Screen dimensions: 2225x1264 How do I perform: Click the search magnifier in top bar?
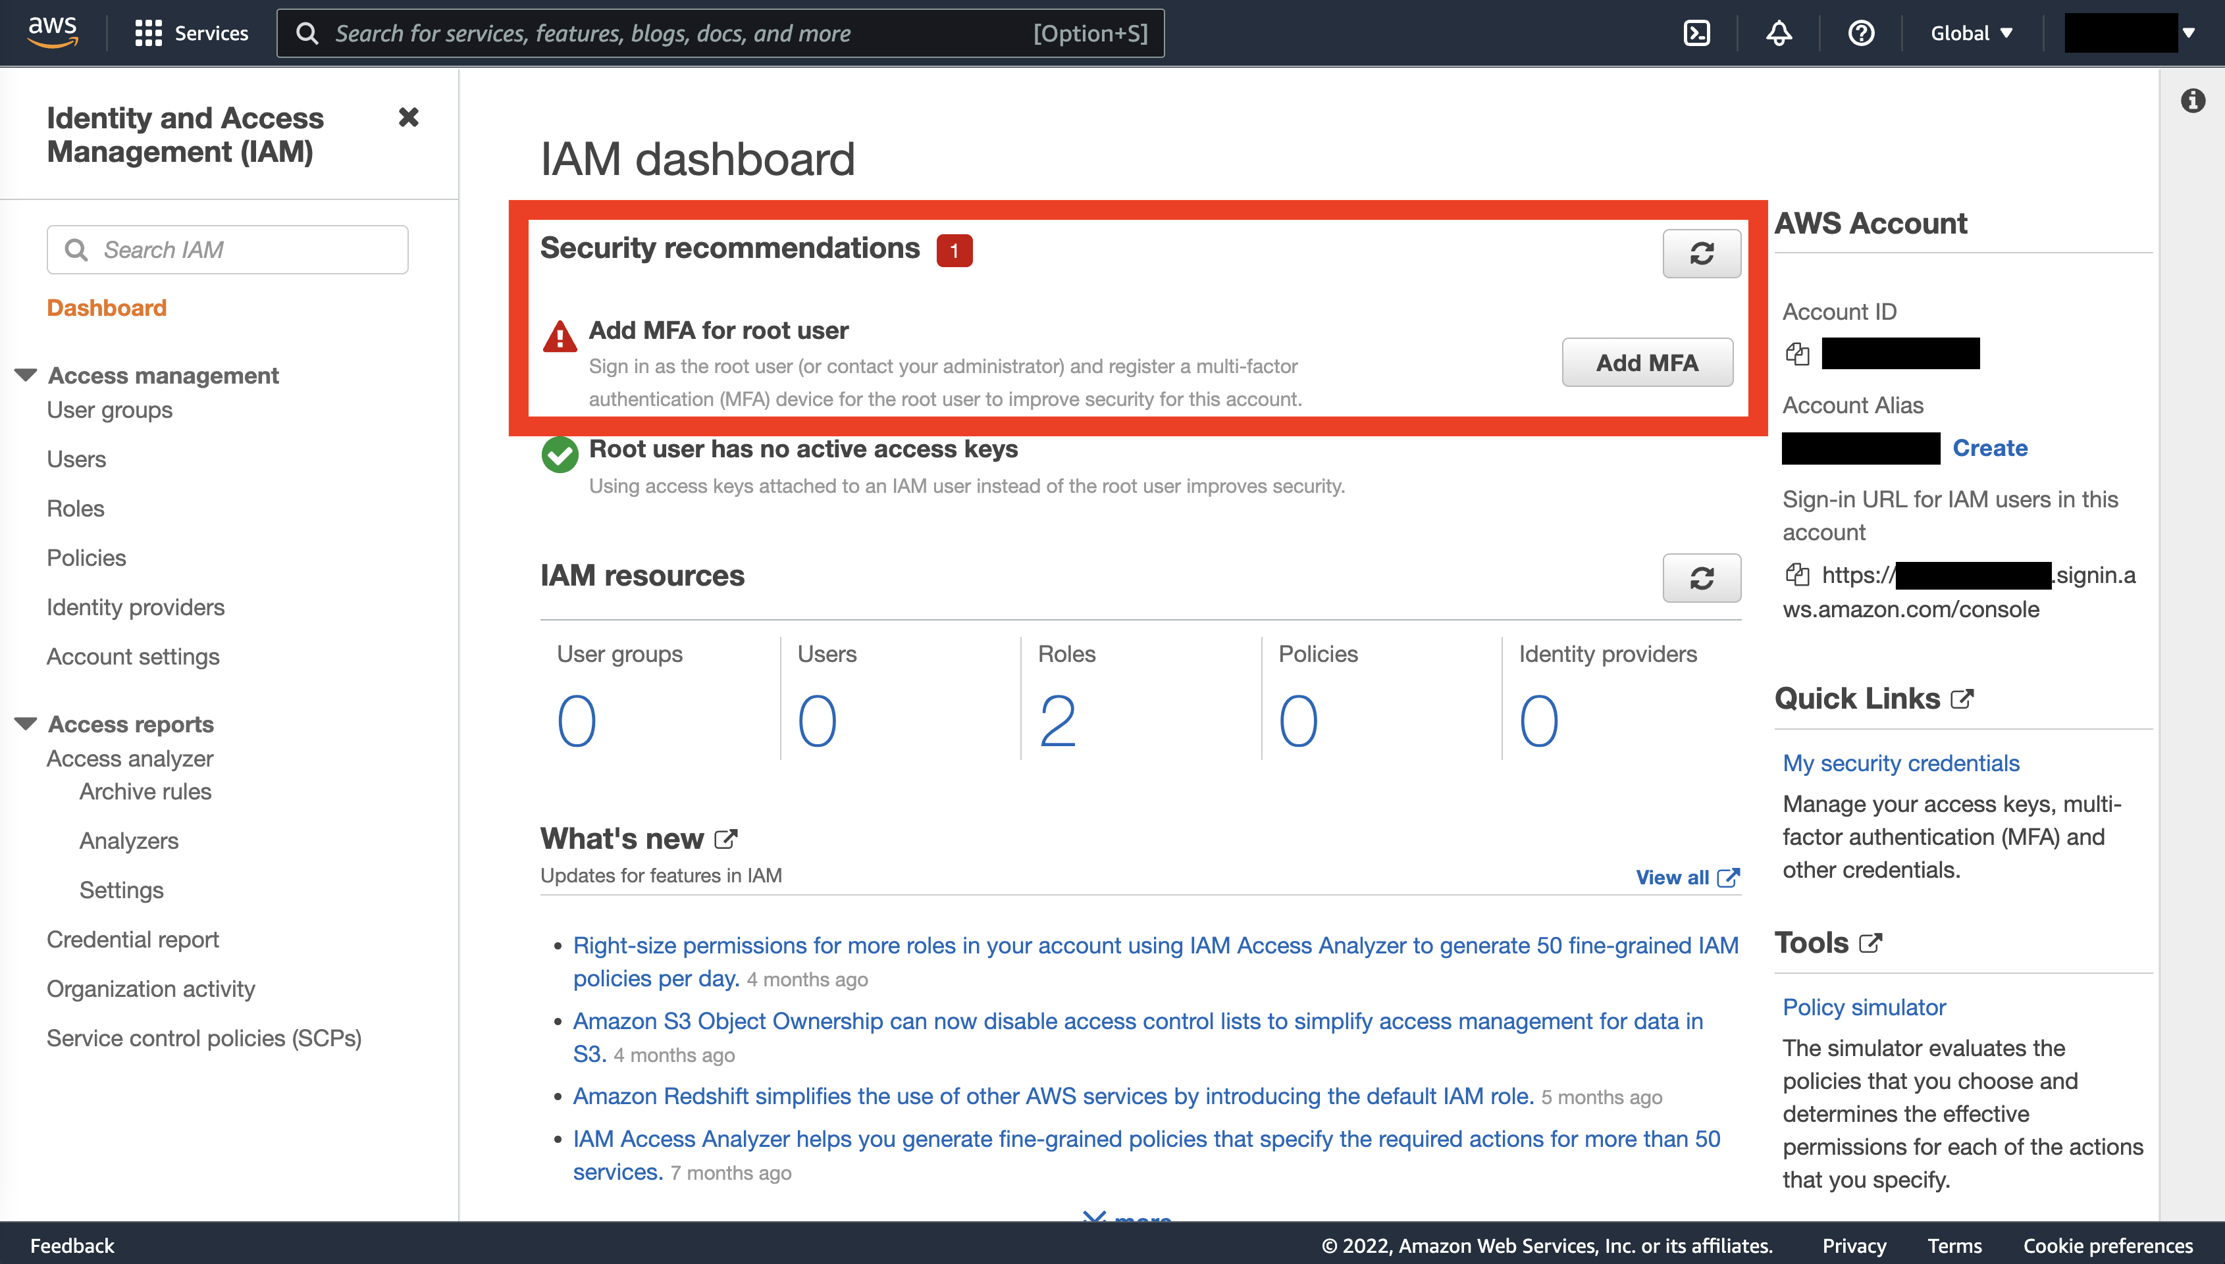pos(307,33)
